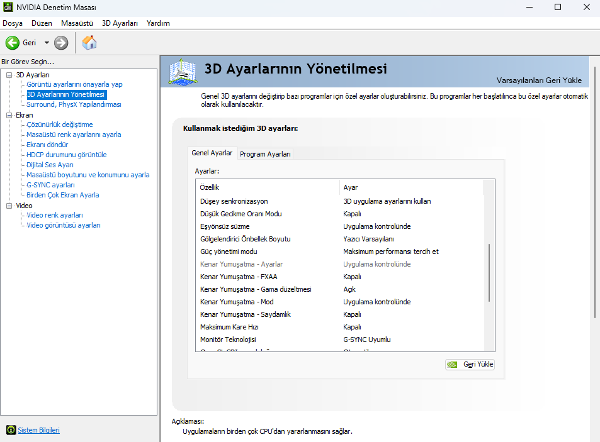The image size is (600, 442).
Task: Select the Genel Ayarlar tab
Action: pyautogui.click(x=212, y=153)
